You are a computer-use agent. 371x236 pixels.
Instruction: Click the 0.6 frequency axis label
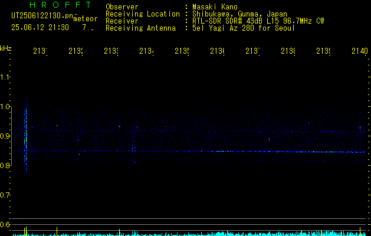[5, 224]
